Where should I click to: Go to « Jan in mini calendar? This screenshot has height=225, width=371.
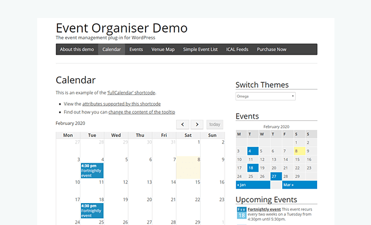(x=253, y=184)
